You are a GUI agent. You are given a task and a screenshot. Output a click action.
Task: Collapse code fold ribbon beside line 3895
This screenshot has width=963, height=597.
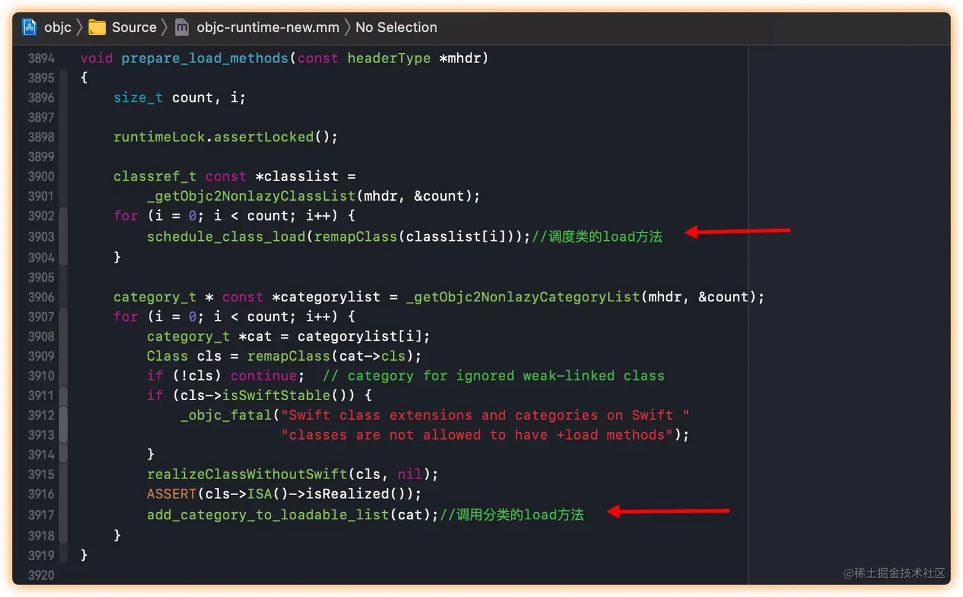coord(63,78)
